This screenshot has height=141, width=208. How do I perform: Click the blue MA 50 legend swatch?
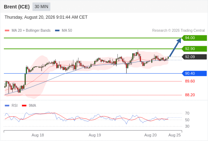[x=57, y=31]
